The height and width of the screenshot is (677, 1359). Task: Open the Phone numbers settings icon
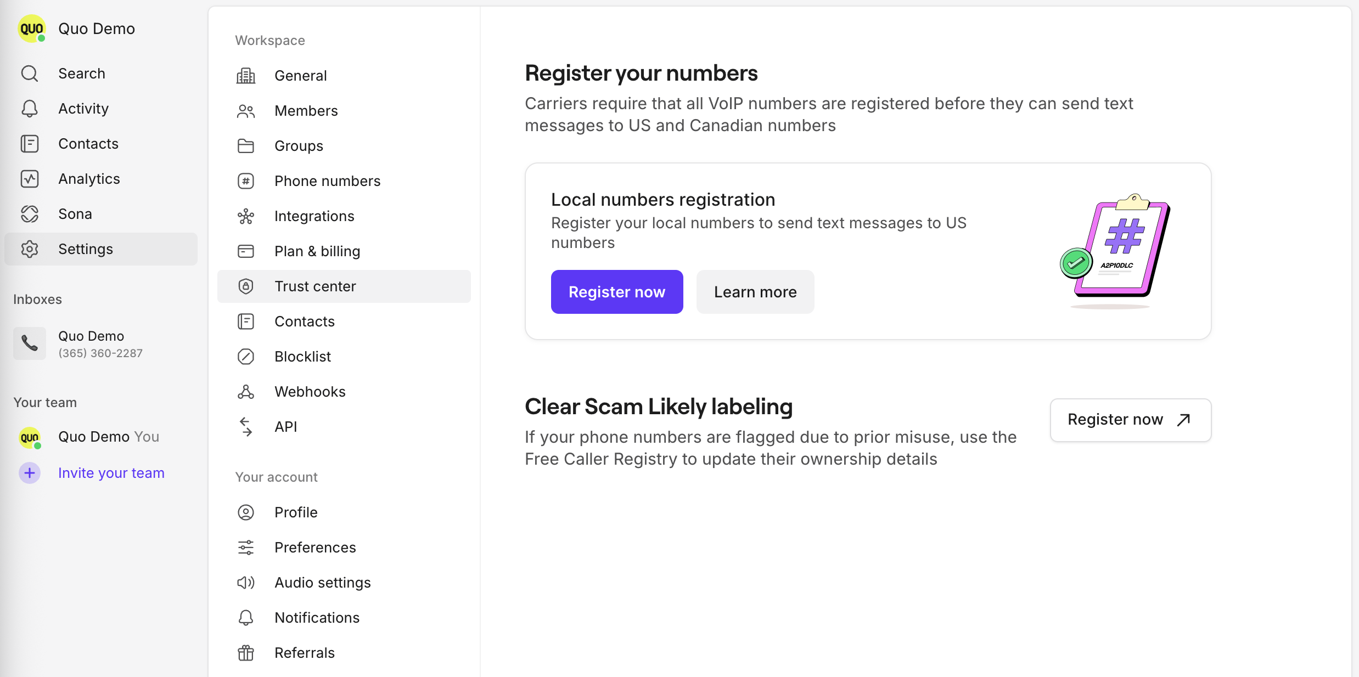click(245, 180)
